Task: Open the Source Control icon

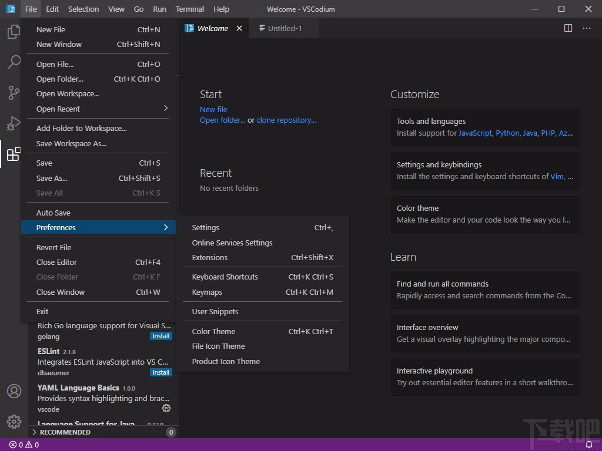Action: [13, 93]
